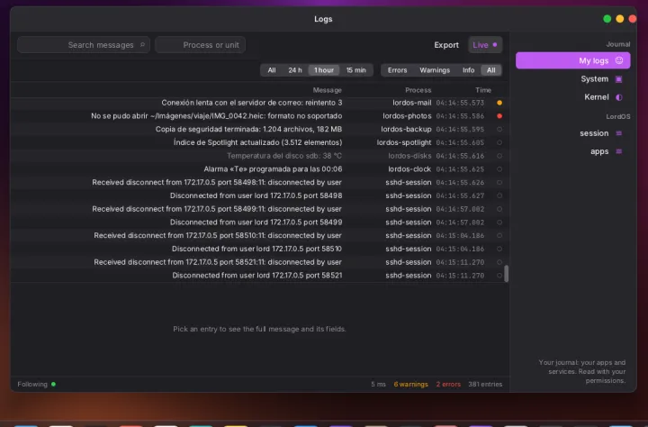
Task: Click the lordos-mail process cell
Action: click(x=411, y=103)
